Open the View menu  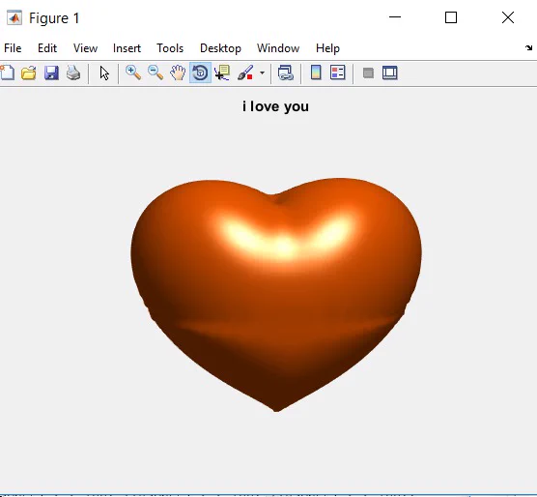click(85, 48)
